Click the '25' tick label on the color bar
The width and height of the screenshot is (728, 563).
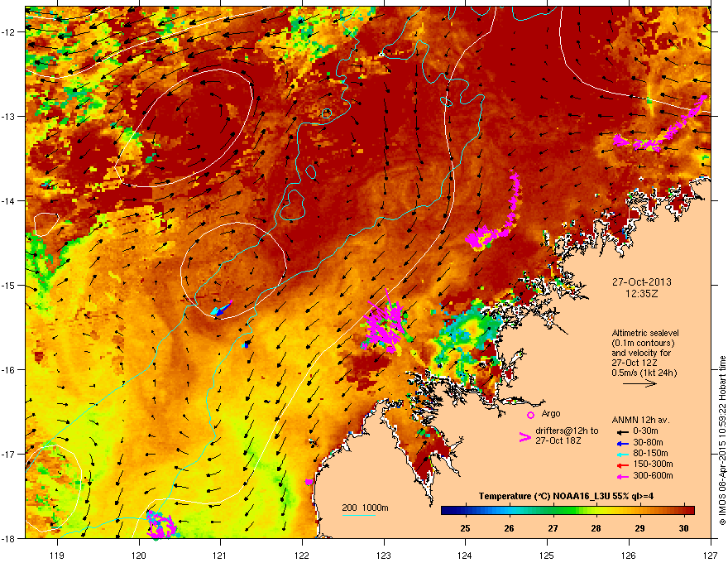click(x=465, y=528)
